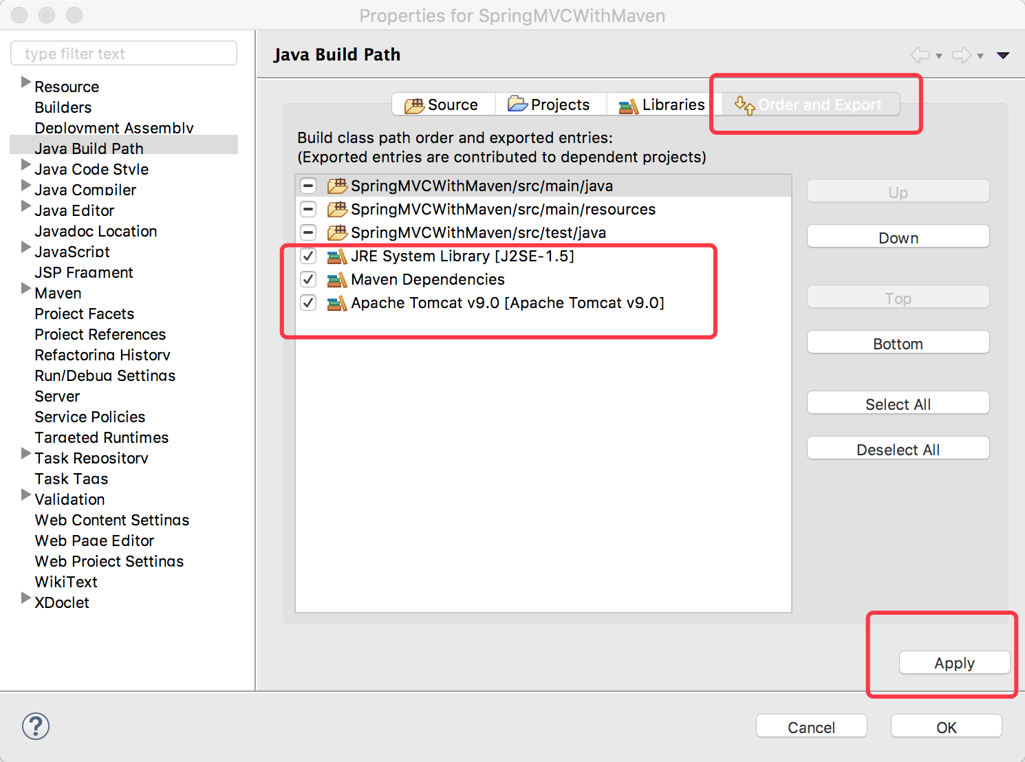Click the folder icon on the Projects tab

(516, 104)
